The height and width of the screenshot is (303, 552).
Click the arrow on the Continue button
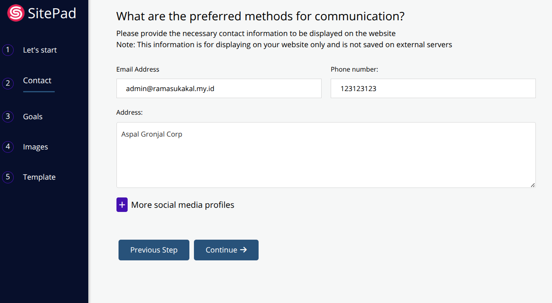[x=244, y=250]
